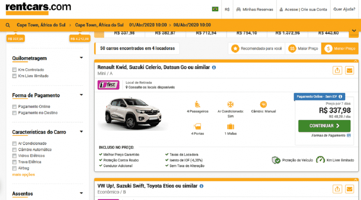
Task: Click the First car rental logo
Action: click(x=109, y=85)
